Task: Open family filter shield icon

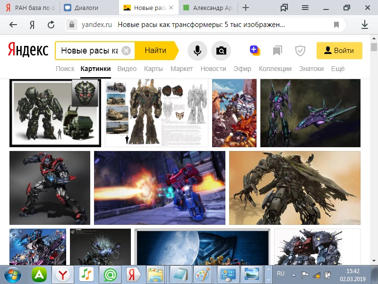Action: tap(300, 51)
